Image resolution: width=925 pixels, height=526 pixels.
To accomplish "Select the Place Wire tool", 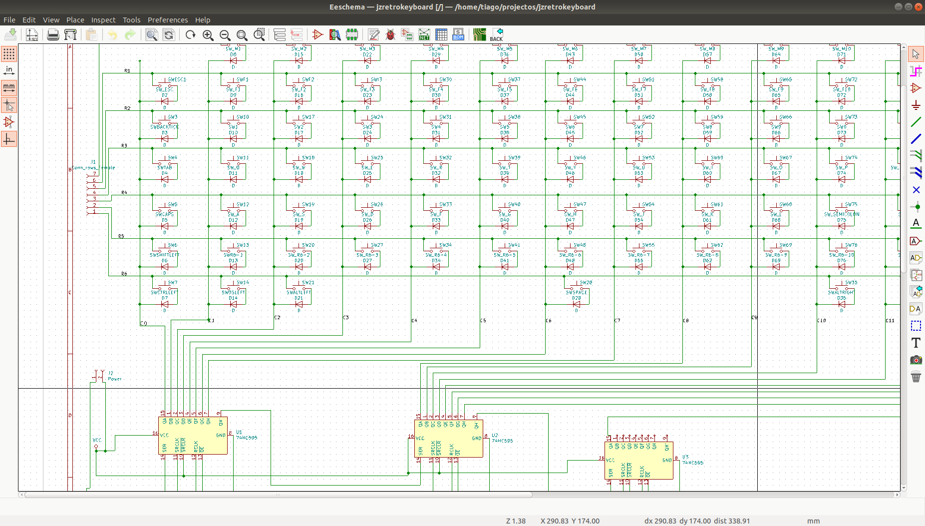I will click(917, 122).
